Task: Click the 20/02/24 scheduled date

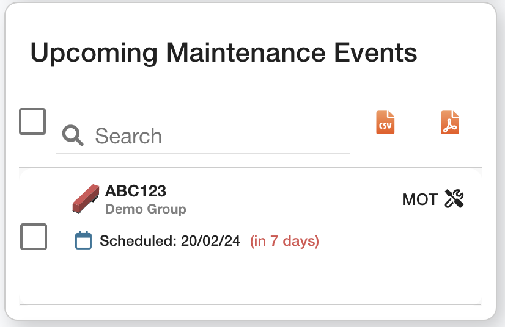Action: (210, 241)
